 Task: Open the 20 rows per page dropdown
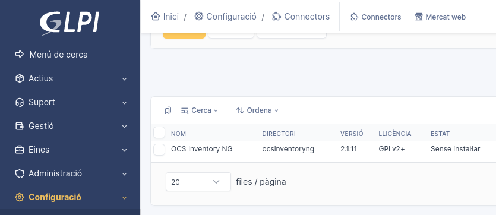(x=198, y=182)
